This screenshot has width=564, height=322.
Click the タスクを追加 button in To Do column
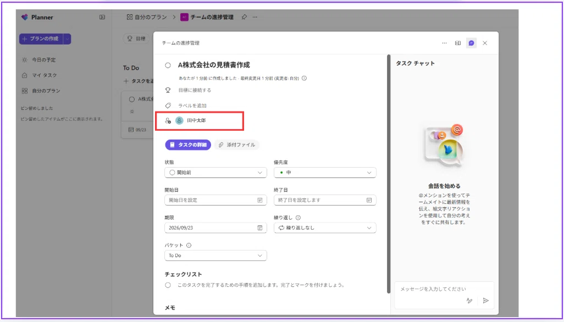point(139,81)
